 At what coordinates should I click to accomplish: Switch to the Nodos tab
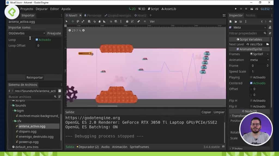pos(250,15)
